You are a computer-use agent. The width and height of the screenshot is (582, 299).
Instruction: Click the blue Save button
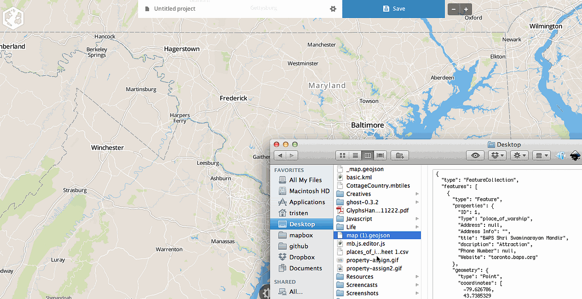393,9
